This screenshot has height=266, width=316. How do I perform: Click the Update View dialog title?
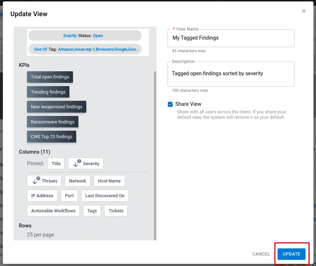tap(29, 14)
